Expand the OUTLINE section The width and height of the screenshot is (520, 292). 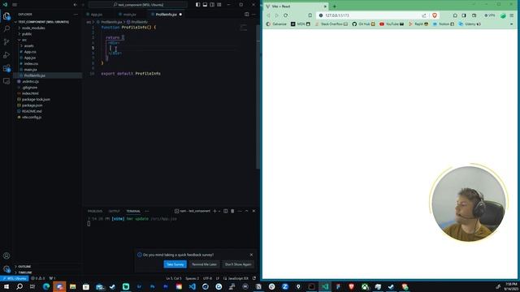point(24,267)
